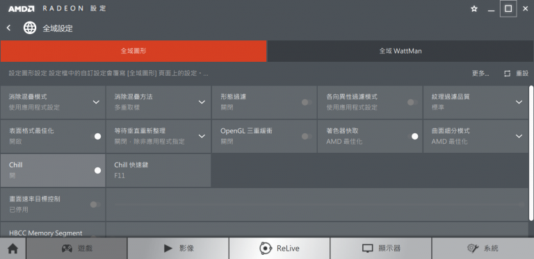Screen dimensions: 534x259
Task: Open the ReLive tab
Action: click(x=280, y=249)
